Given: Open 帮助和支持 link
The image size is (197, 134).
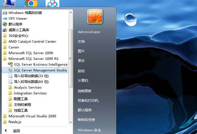Looking at the screenshot, I should pyautogui.click(x=86, y=119).
